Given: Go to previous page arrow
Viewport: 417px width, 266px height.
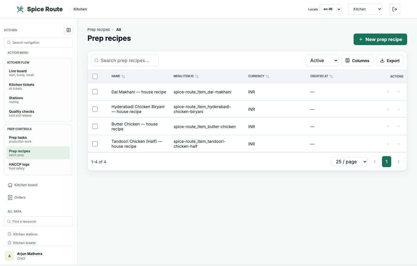Looking at the screenshot, I should point(375,162).
